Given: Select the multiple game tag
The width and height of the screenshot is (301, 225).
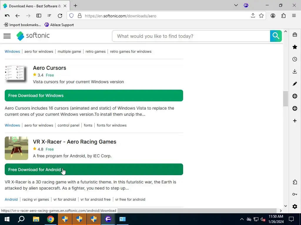Looking at the screenshot, I should 69,52.
